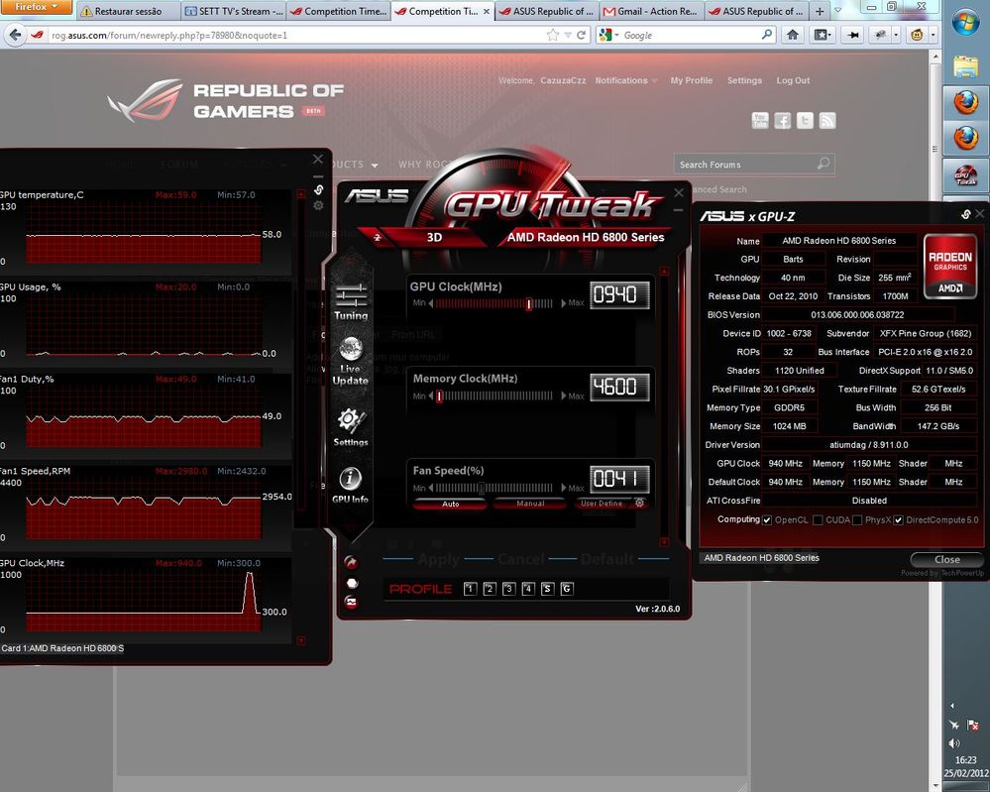Click the Search Forums magnifier icon
The height and width of the screenshot is (792, 990).
(824, 165)
